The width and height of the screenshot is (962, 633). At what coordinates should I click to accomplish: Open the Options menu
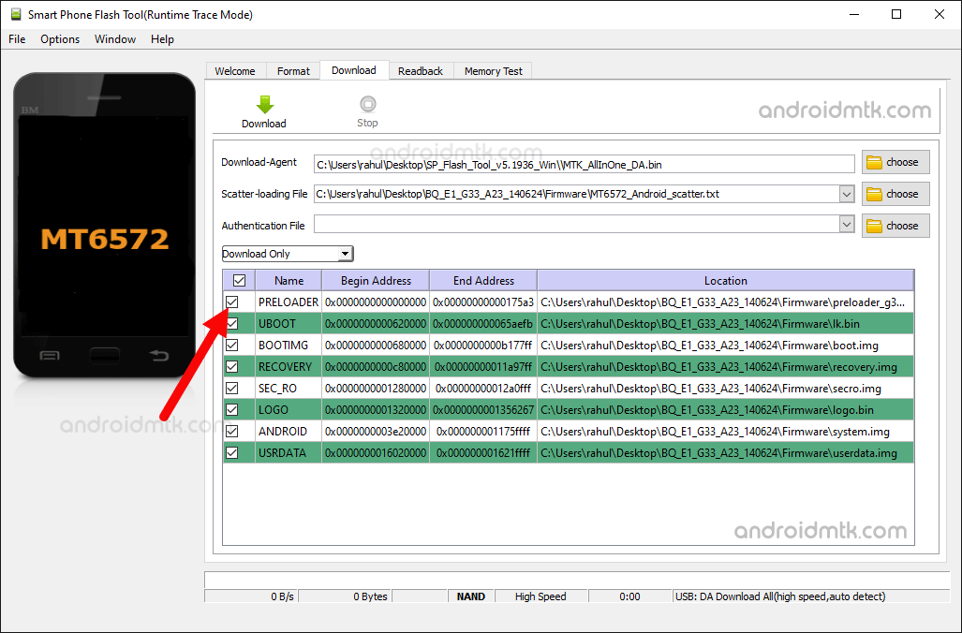60,38
